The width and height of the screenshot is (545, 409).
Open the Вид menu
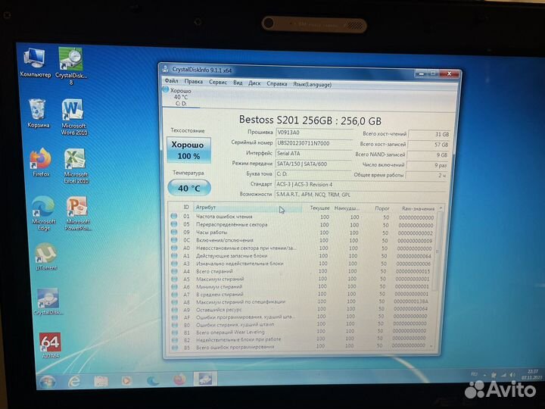(238, 83)
